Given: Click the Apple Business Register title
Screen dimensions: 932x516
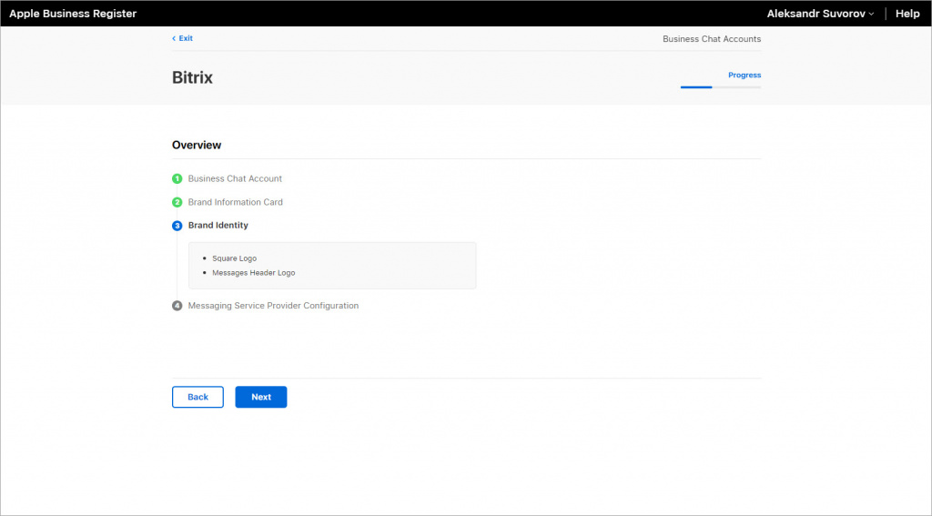Looking at the screenshot, I should coord(73,14).
